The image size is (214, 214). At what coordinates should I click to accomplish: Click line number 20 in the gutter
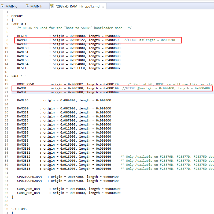(x=6, y=88)
